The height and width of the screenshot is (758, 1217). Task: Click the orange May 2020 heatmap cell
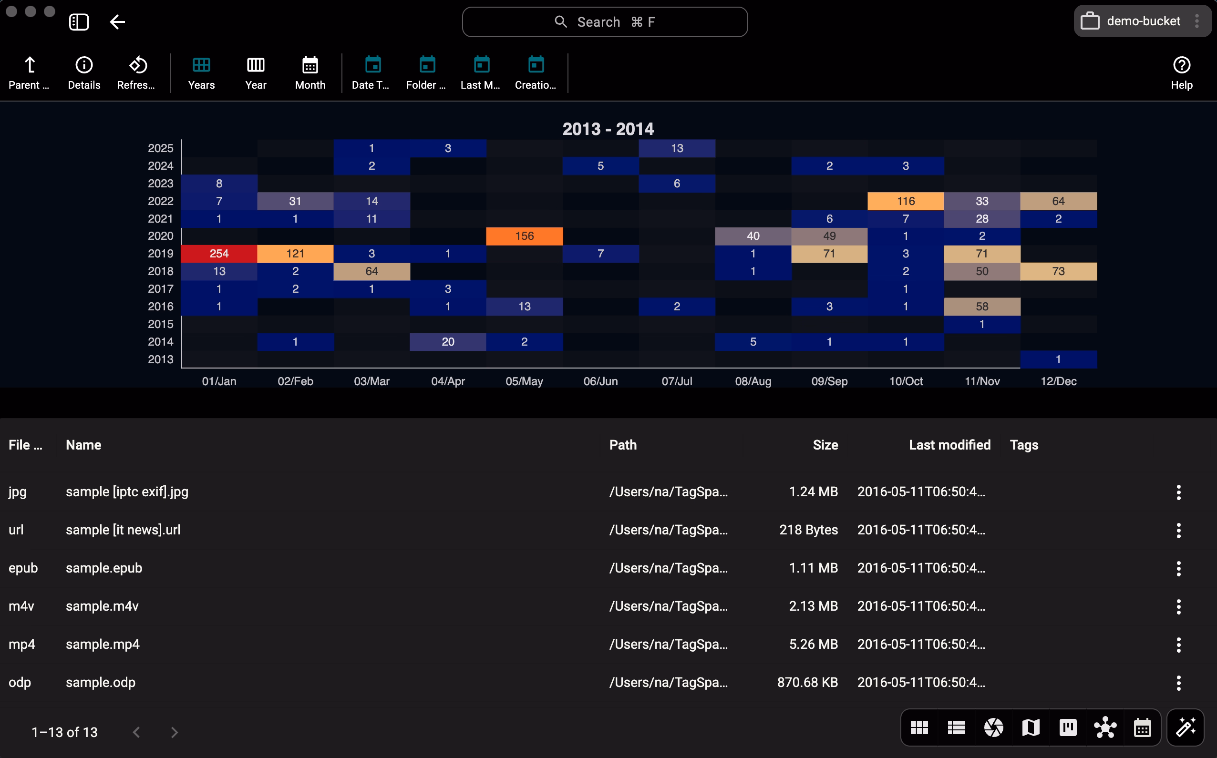524,236
